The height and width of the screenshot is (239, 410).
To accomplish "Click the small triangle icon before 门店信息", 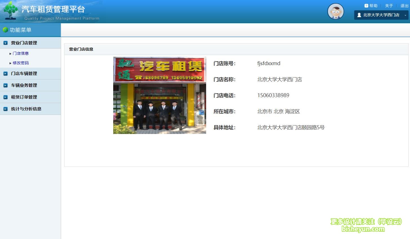I will pyautogui.click(x=10, y=53).
